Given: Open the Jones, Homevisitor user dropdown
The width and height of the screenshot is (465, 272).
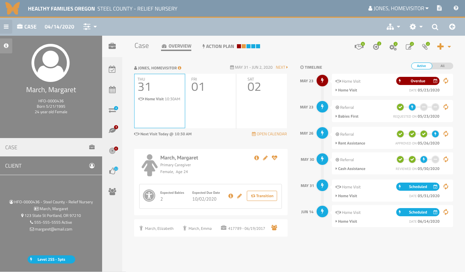Looking at the screenshot, I should (398, 8).
